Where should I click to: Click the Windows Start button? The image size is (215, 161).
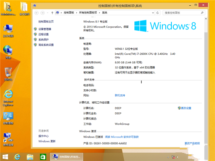click(5, 157)
